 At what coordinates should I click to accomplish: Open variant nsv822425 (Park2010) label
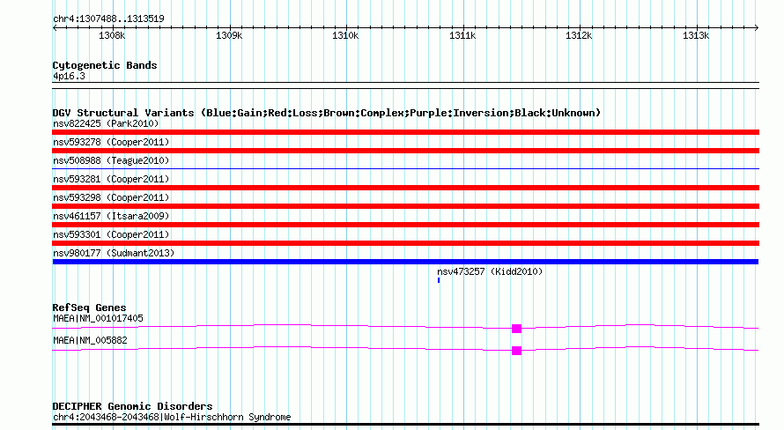[x=106, y=124]
